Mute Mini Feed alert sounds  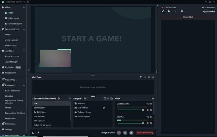(x=153, y=77)
